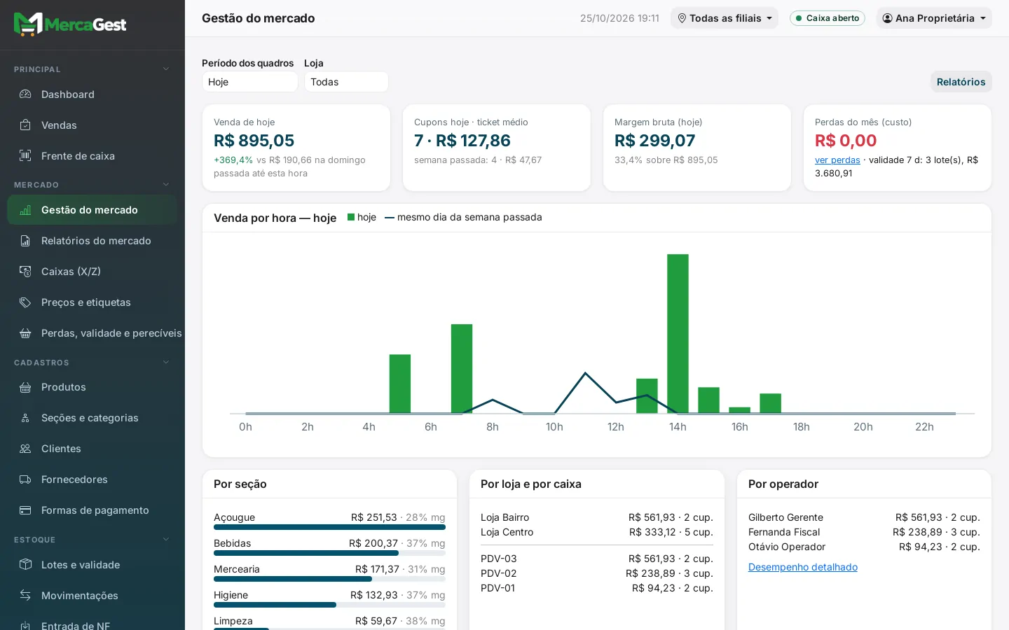1009x630 pixels.
Task: Collapse the PRINCIPAL sidebar section
Action: pyautogui.click(x=166, y=69)
